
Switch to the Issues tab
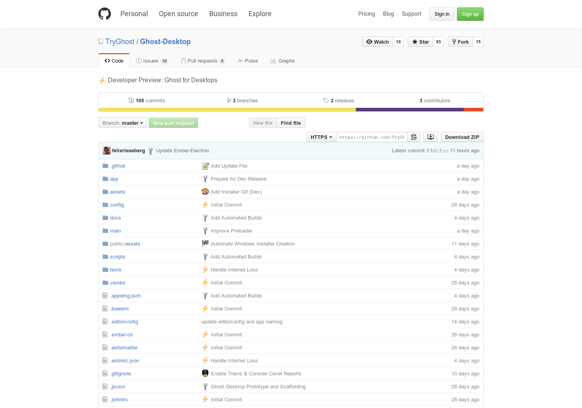tap(152, 61)
